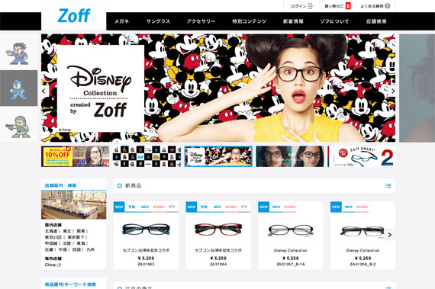Click the login door icon
This screenshot has height=289, width=435.
point(311,6)
